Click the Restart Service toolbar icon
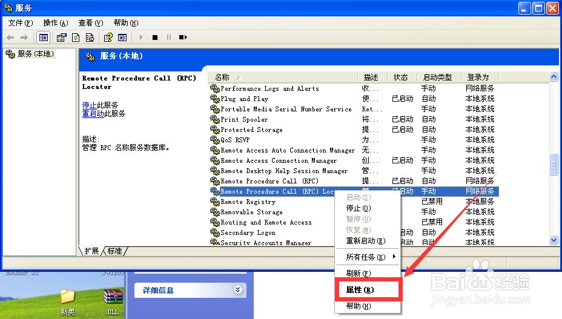562x319 pixels. click(183, 38)
